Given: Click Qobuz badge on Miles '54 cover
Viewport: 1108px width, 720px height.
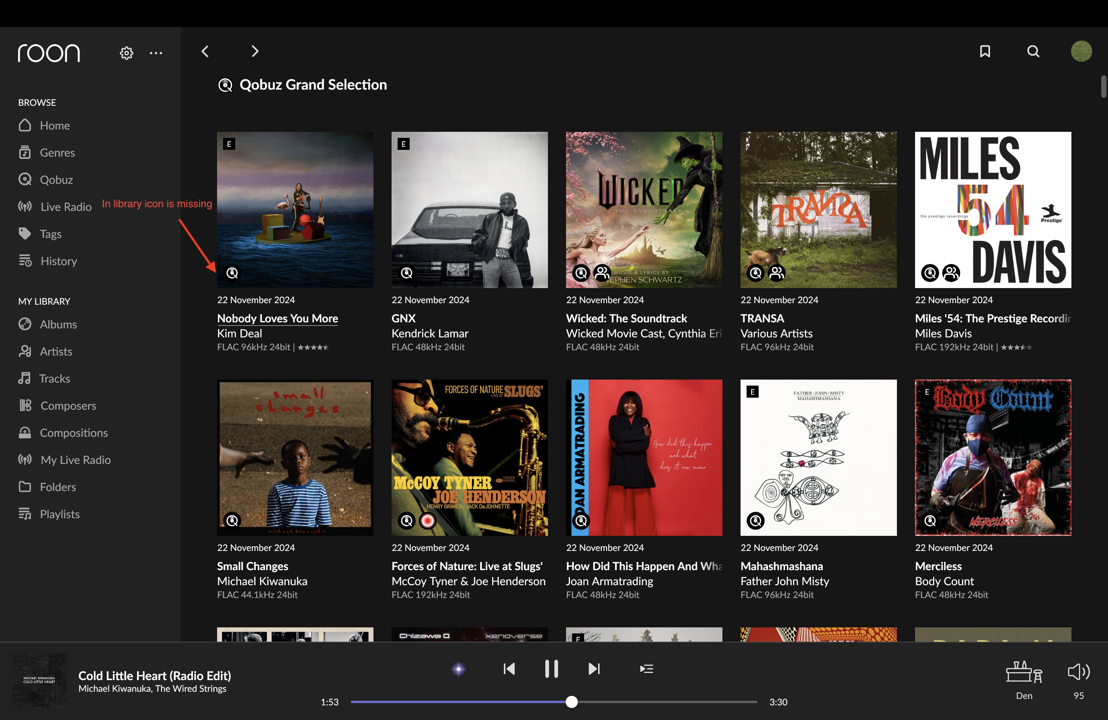Looking at the screenshot, I should coord(930,273).
